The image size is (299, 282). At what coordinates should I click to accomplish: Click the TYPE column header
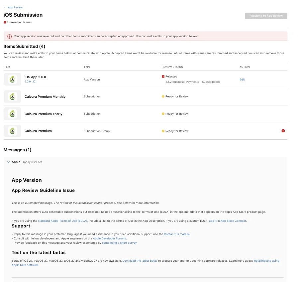(87, 67)
